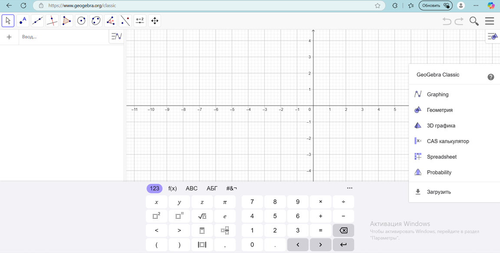Screen dimensions: 500x253
Task: Expand more keyboard options (three dots)
Action: click(x=349, y=188)
